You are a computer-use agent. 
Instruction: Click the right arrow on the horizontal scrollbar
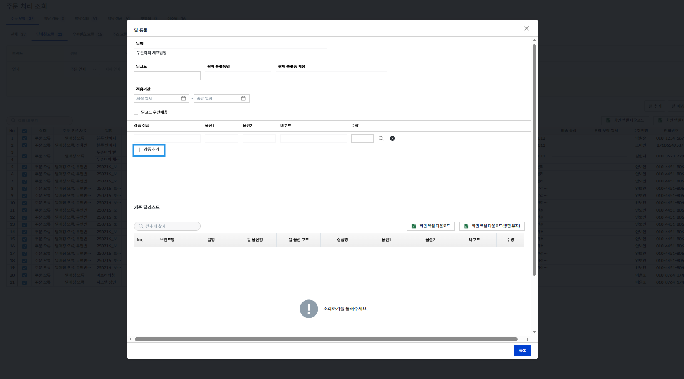click(528, 339)
